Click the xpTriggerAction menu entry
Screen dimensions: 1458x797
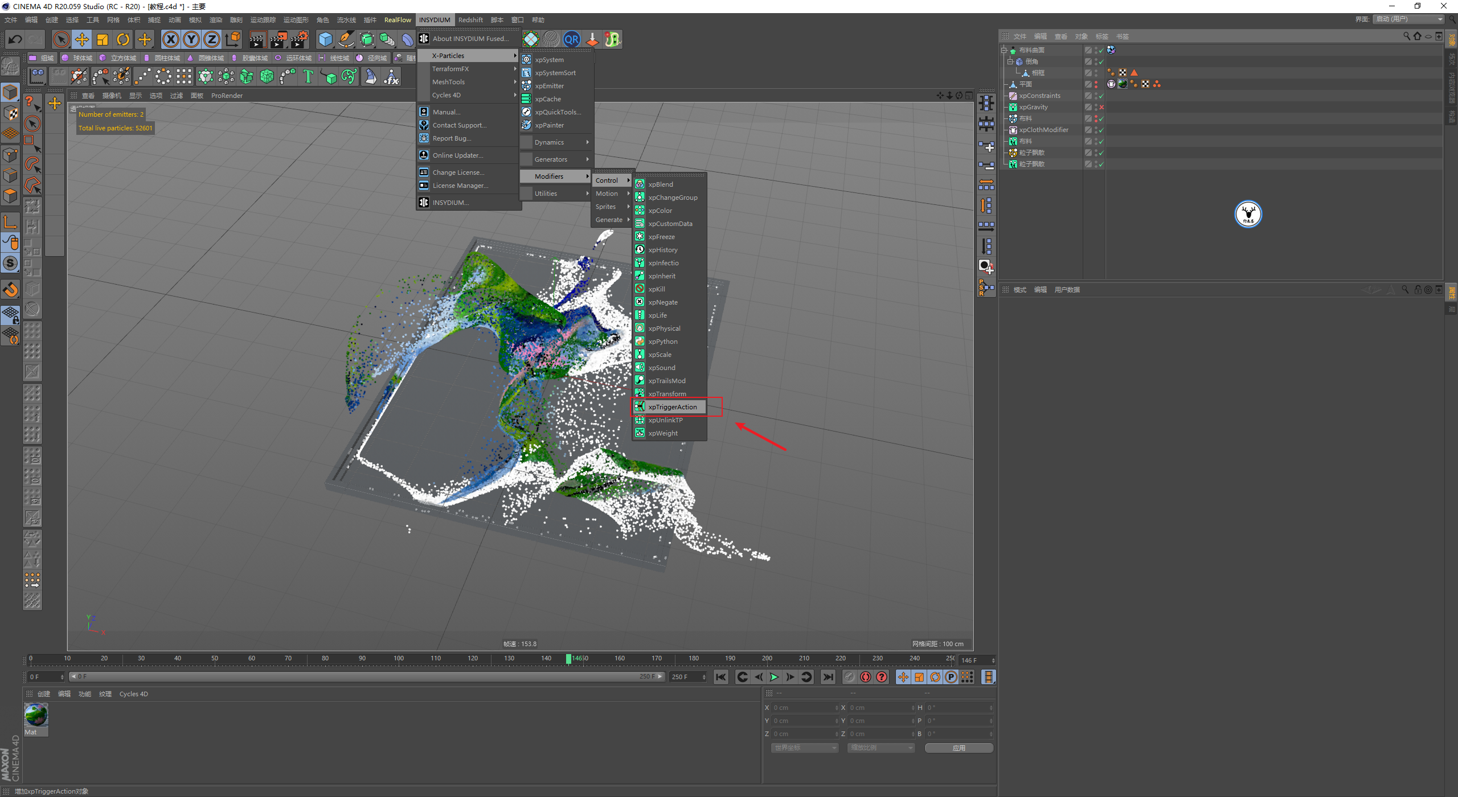coord(672,407)
